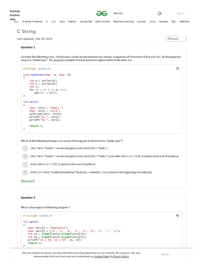The image size is (203, 270).
Task: Copy the Question 1 code snippet
Action: coord(178,69)
